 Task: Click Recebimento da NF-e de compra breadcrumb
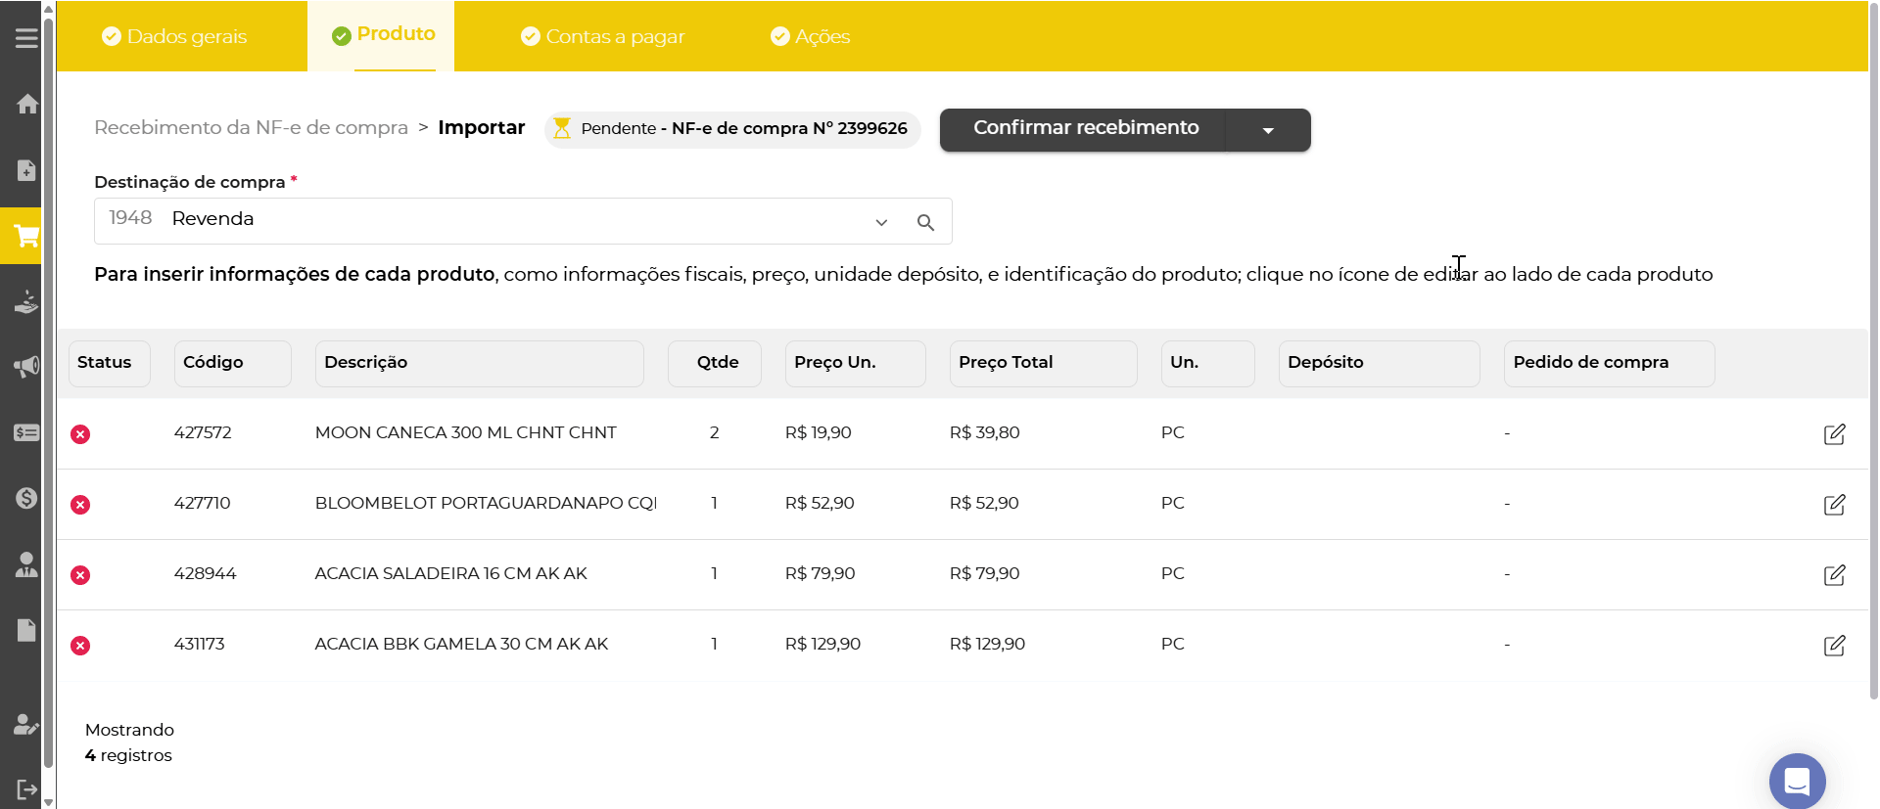[251, 128]
